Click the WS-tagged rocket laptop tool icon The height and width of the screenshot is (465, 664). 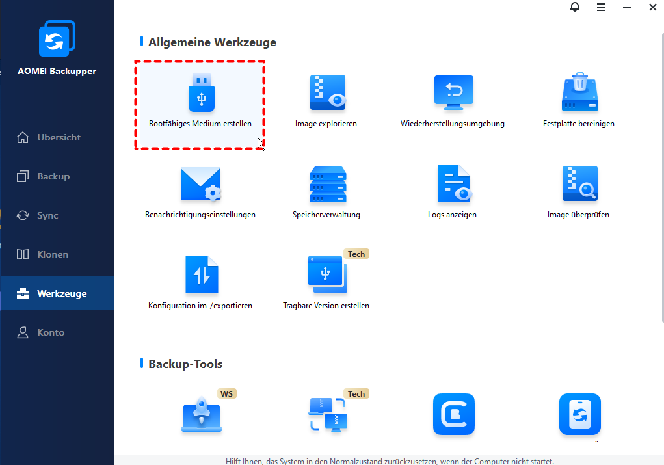coord(202,414)
